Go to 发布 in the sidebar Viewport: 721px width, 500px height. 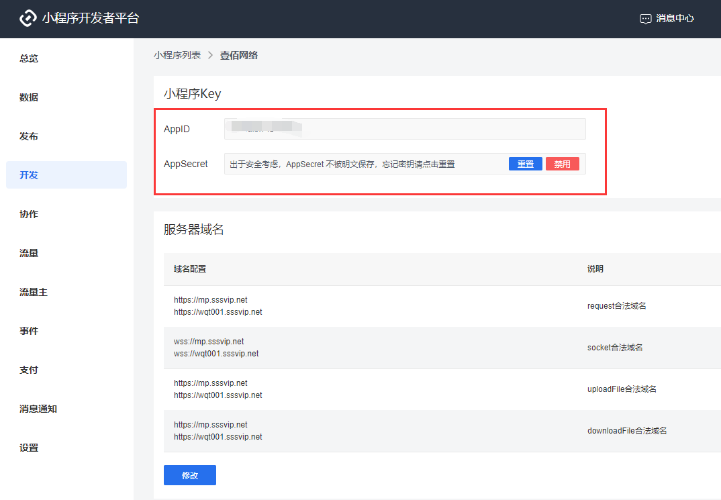pyautogui.click(x=29, y=136)
